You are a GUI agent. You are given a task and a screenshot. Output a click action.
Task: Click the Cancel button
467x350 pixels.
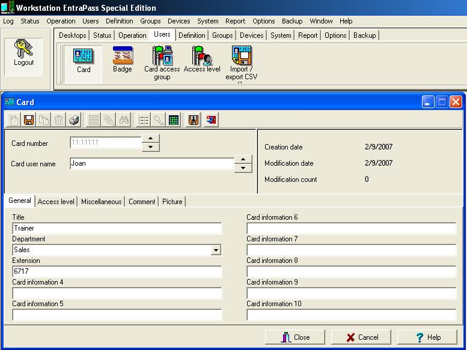coord(361,337)
